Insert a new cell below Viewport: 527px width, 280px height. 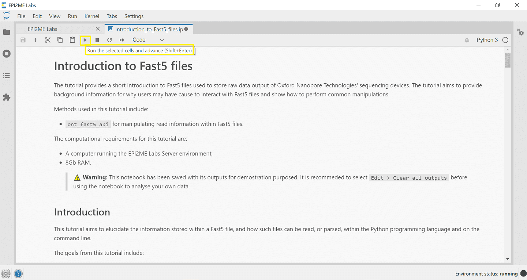click(x=35, y=40)
